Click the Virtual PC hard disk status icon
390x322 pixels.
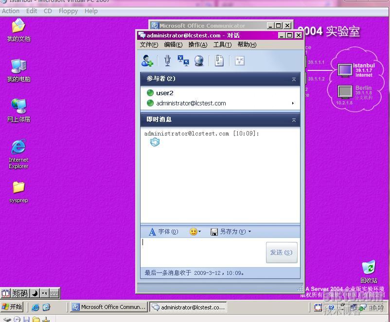7,319
